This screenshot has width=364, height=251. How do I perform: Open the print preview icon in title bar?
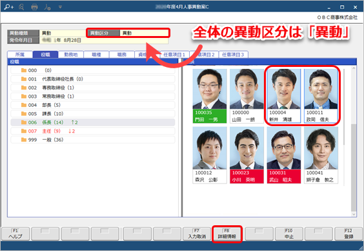[21, 7]
